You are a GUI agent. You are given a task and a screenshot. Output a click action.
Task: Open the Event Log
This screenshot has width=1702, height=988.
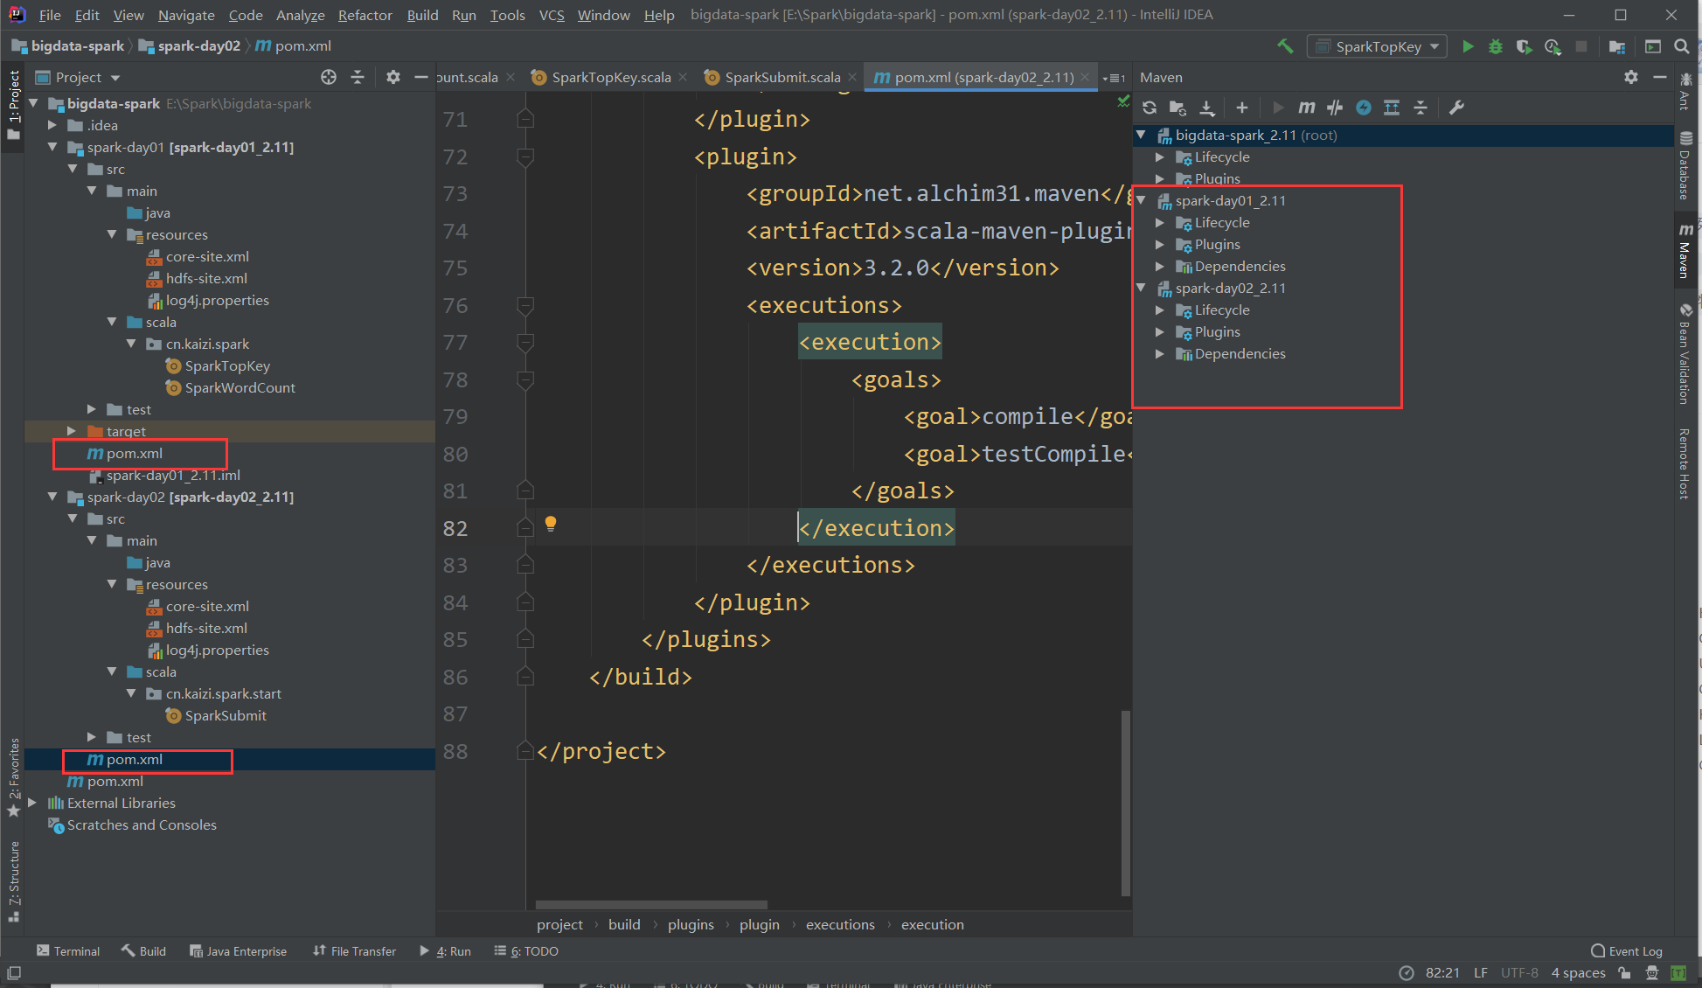coord(1626,951)
